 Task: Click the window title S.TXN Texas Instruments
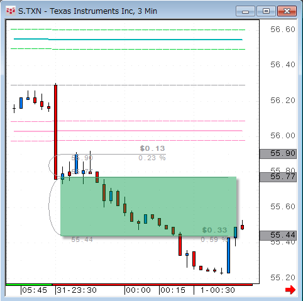(x=87, y=11)
